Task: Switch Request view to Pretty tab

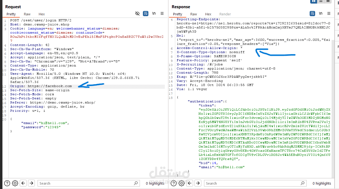Action: click(11, 14)
